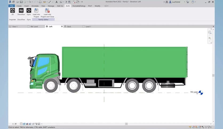Click the Ref_Level level head symbol
This screenshot has height=129, width=223.
click(201, 93)
